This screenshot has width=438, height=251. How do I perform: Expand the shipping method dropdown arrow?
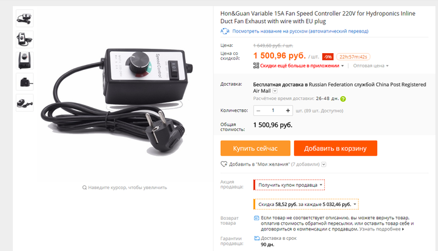[275, 91]
